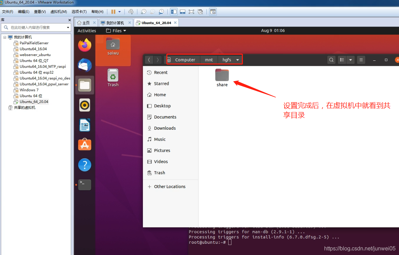Screen dimensions: 399x255
Task: Revert to previous snapshot icon
Action: pos(152,12)
